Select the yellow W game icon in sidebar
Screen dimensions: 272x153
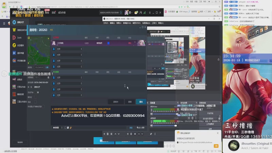click(x=14, y=30)
